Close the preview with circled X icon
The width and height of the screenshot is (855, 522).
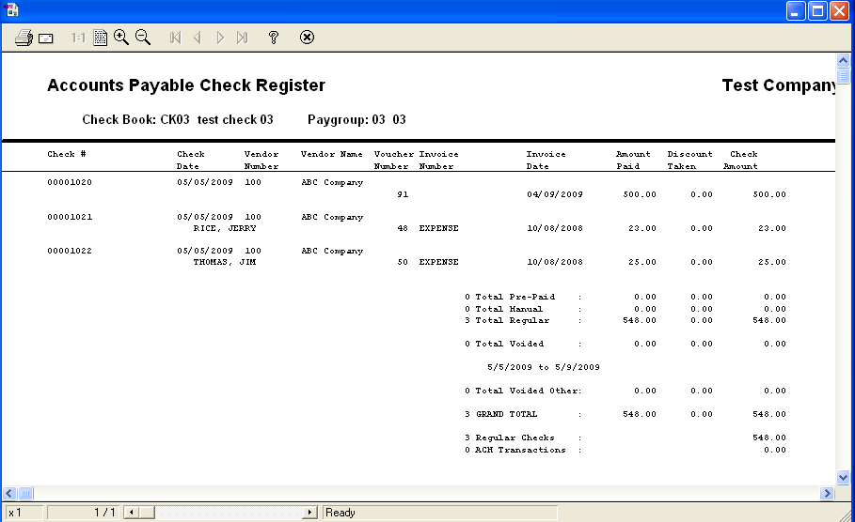(307, 38)
